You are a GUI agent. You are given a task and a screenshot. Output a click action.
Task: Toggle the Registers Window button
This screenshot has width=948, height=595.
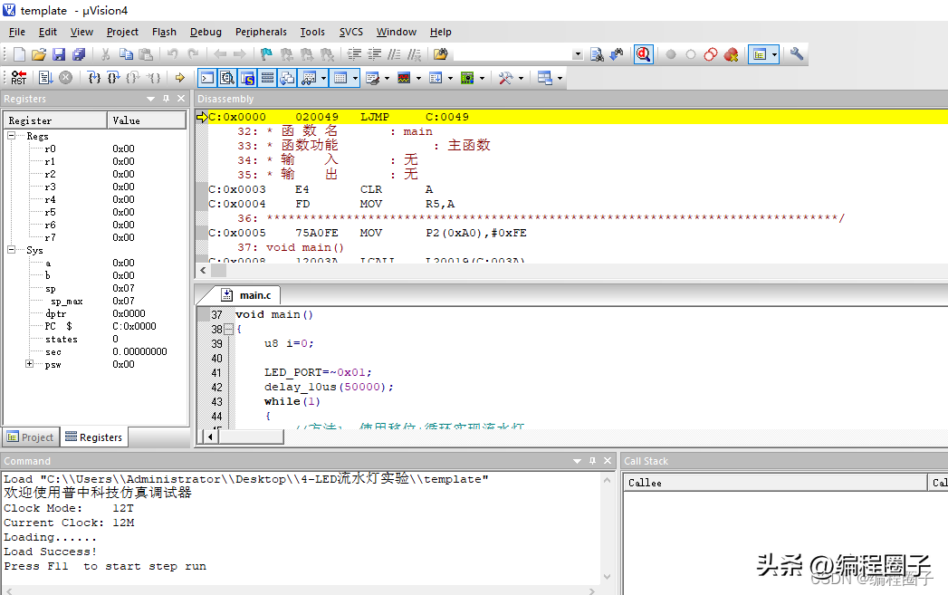click(267, 78)
